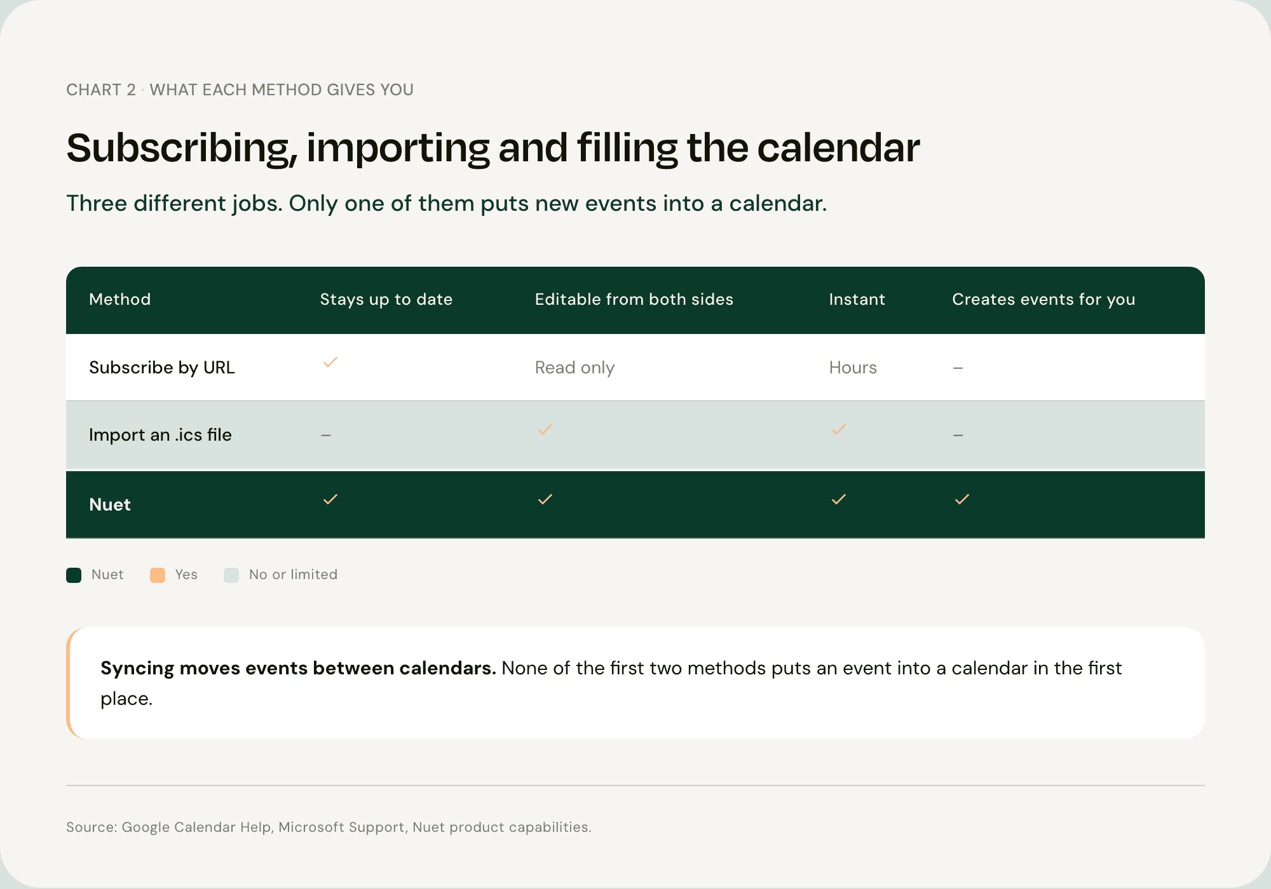Click the dash under Stays up to date for Import an .ics file
The height and width of the screenshot is (889, 1271).
click(x=326, y=436)
